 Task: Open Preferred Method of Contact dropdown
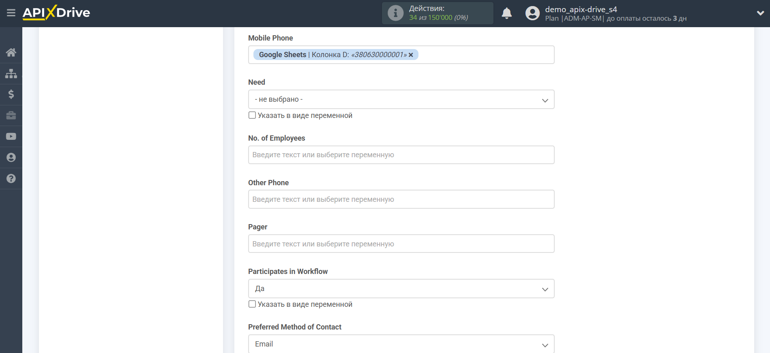tap(401, 344)
